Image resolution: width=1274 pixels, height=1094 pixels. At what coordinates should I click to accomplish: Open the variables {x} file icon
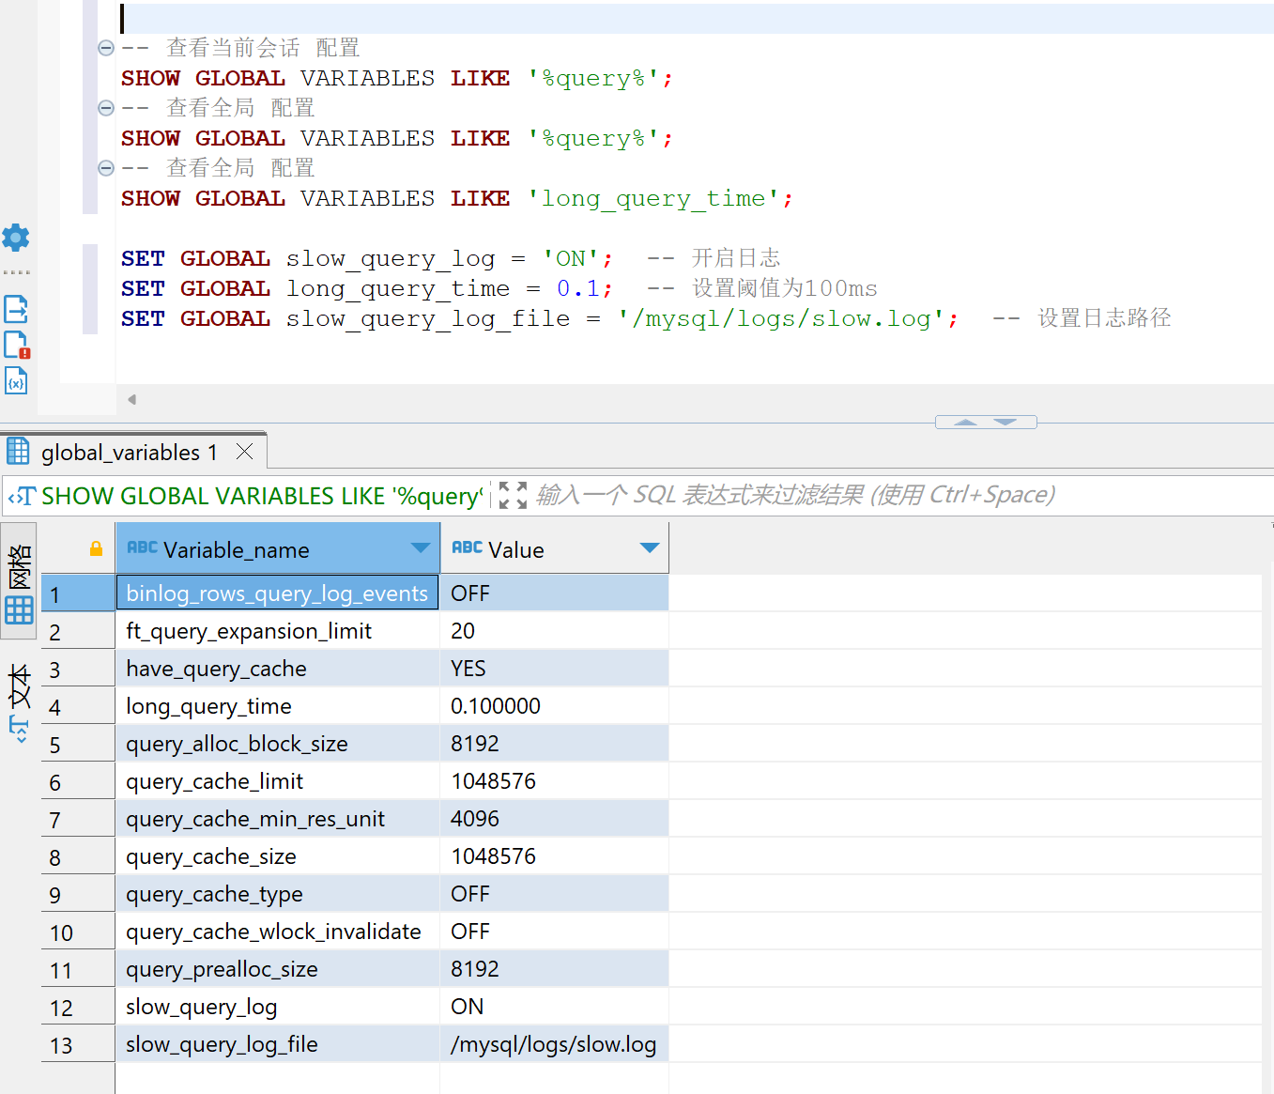pos(16,380)
